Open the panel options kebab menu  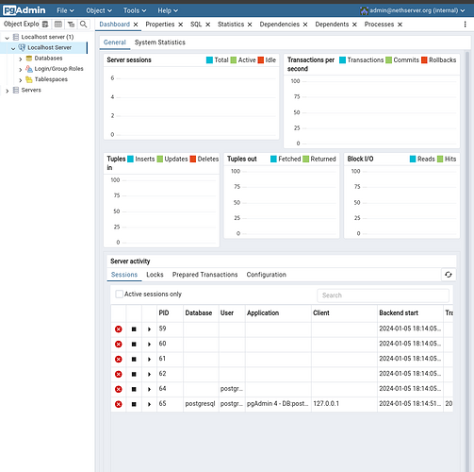pos(465,25)
